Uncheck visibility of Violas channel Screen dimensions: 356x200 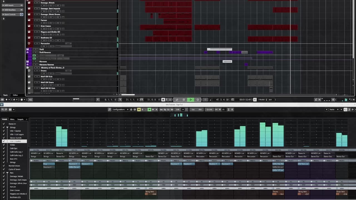pyautogui.click(x=4, y=145)
